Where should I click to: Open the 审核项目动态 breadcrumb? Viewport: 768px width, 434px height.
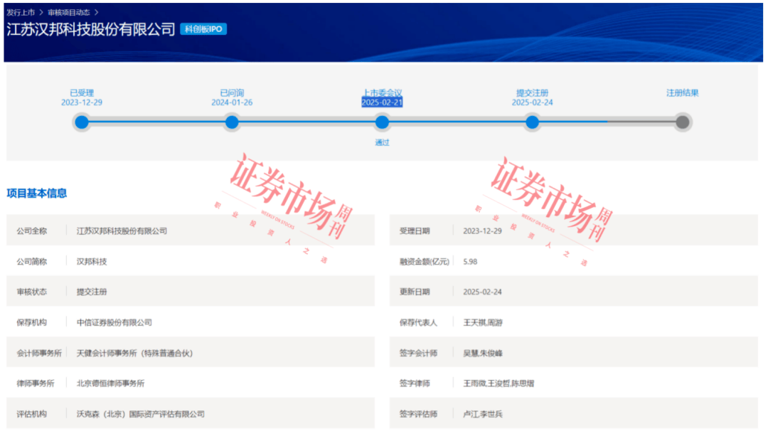pyautogui.click(x=69, y=12)
